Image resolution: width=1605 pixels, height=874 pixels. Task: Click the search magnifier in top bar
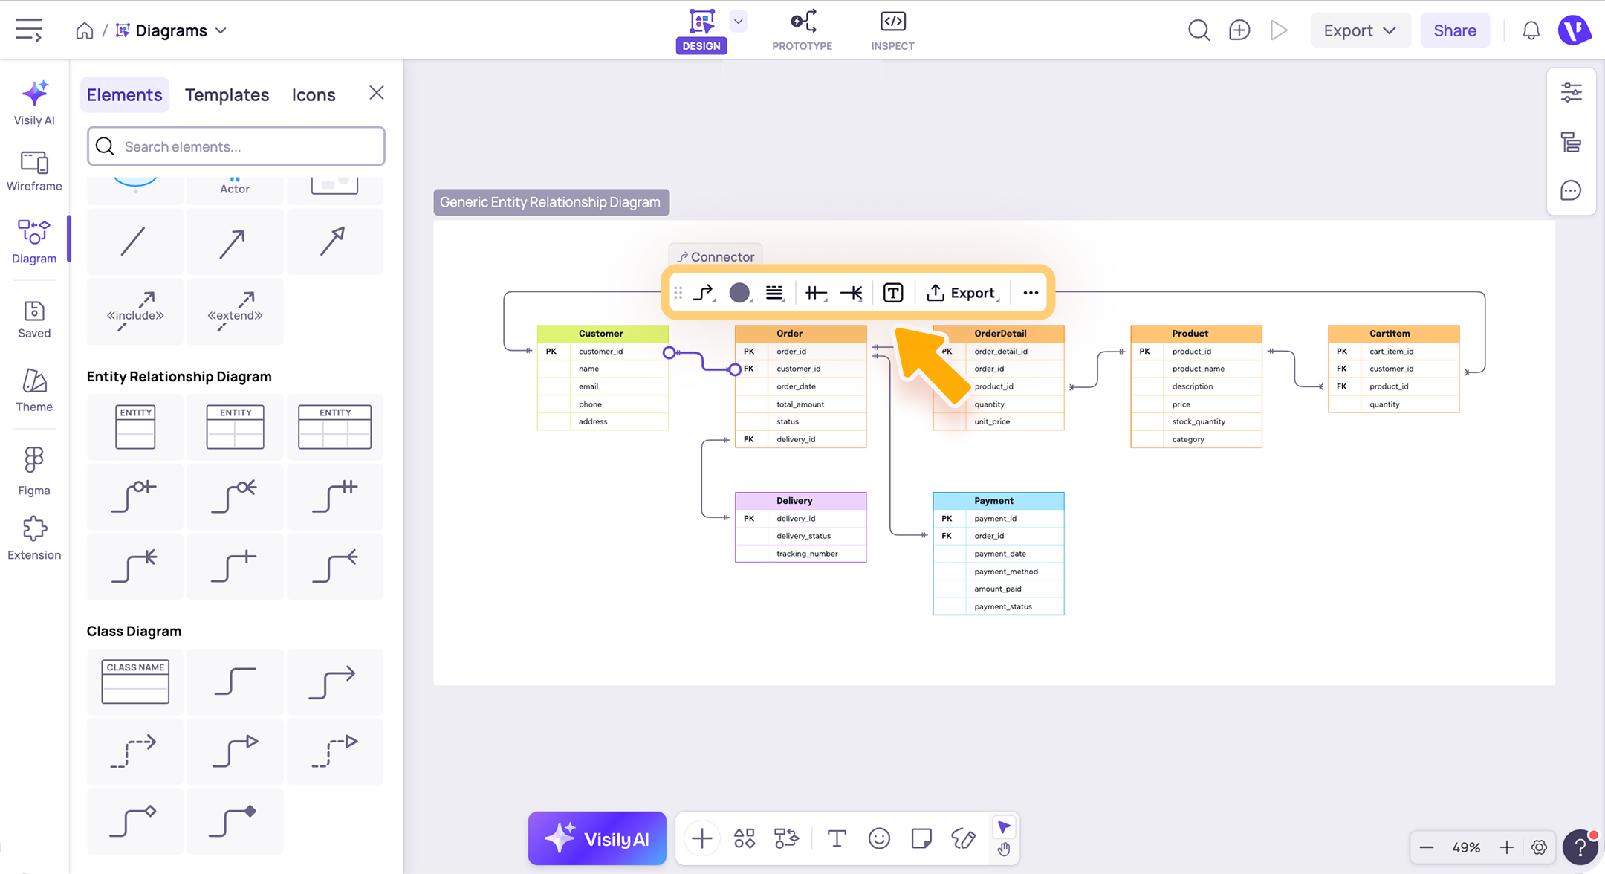(1199, 30)
